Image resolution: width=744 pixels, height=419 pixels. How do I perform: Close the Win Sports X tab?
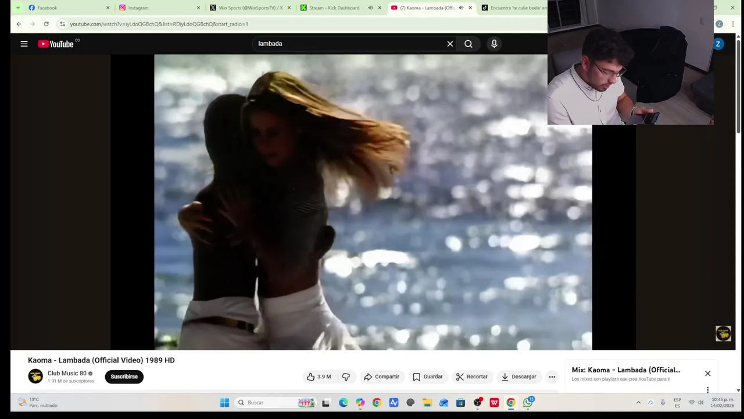(289, 8)
